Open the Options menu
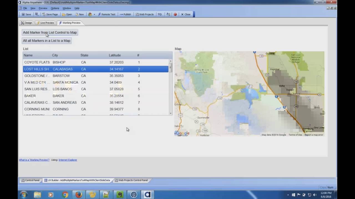Screen dimensions: 355x199 55,8
